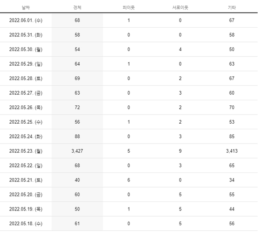Click the 피이웃 column header
This screenshot has height=233, width=259.
point(129,7)
